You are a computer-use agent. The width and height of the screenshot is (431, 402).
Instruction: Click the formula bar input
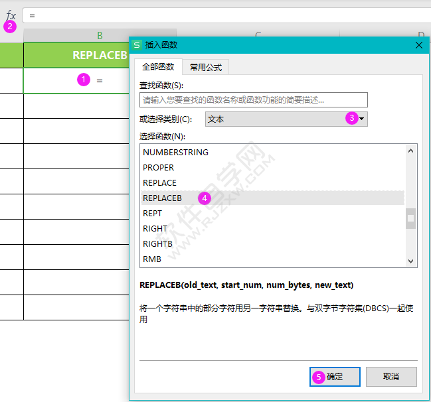coord(226,16)
